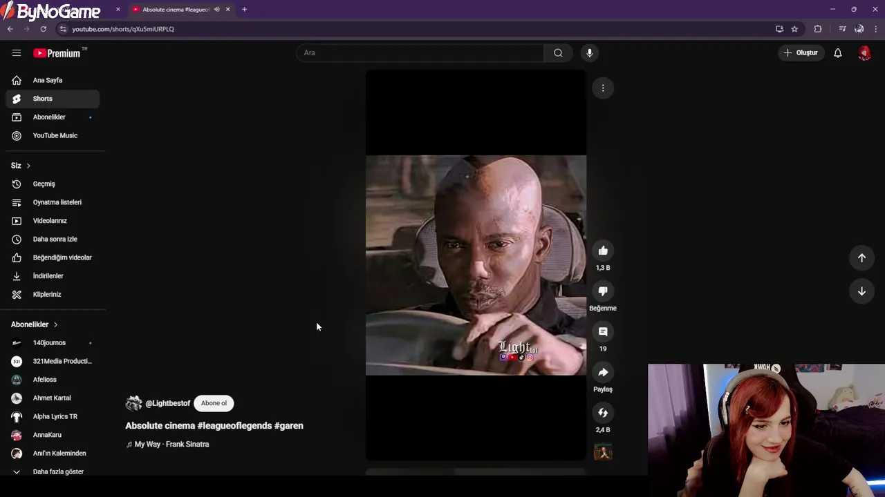Click the Abone ol subscribe button
The image size is (885, 497).
[x=214, y=403]
